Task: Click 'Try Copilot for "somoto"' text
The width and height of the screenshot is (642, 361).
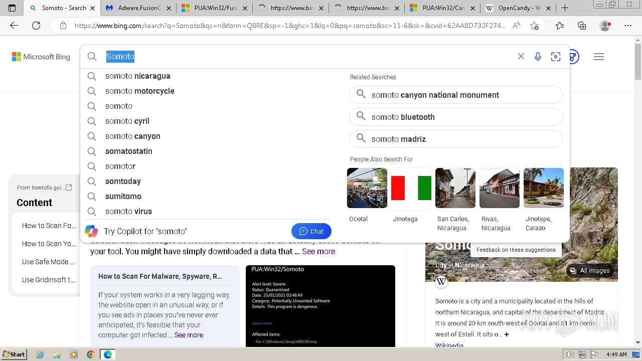Action: pos(145,231)
